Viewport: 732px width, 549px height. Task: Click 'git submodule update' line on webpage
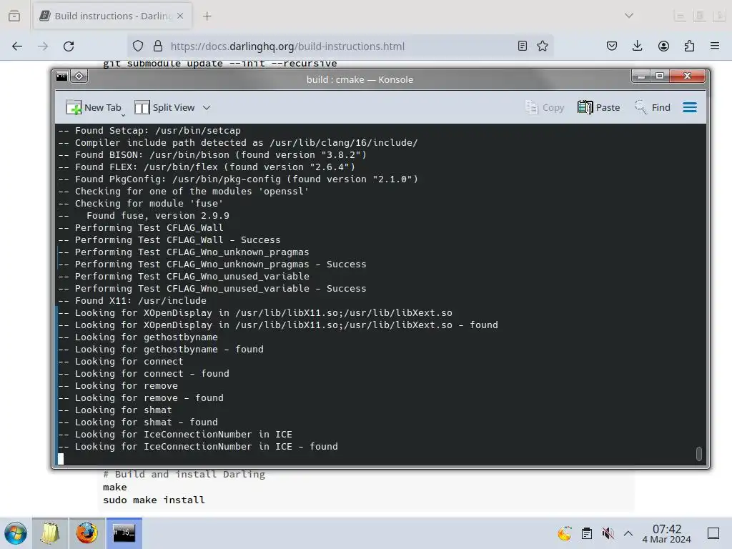pos(220,64)
